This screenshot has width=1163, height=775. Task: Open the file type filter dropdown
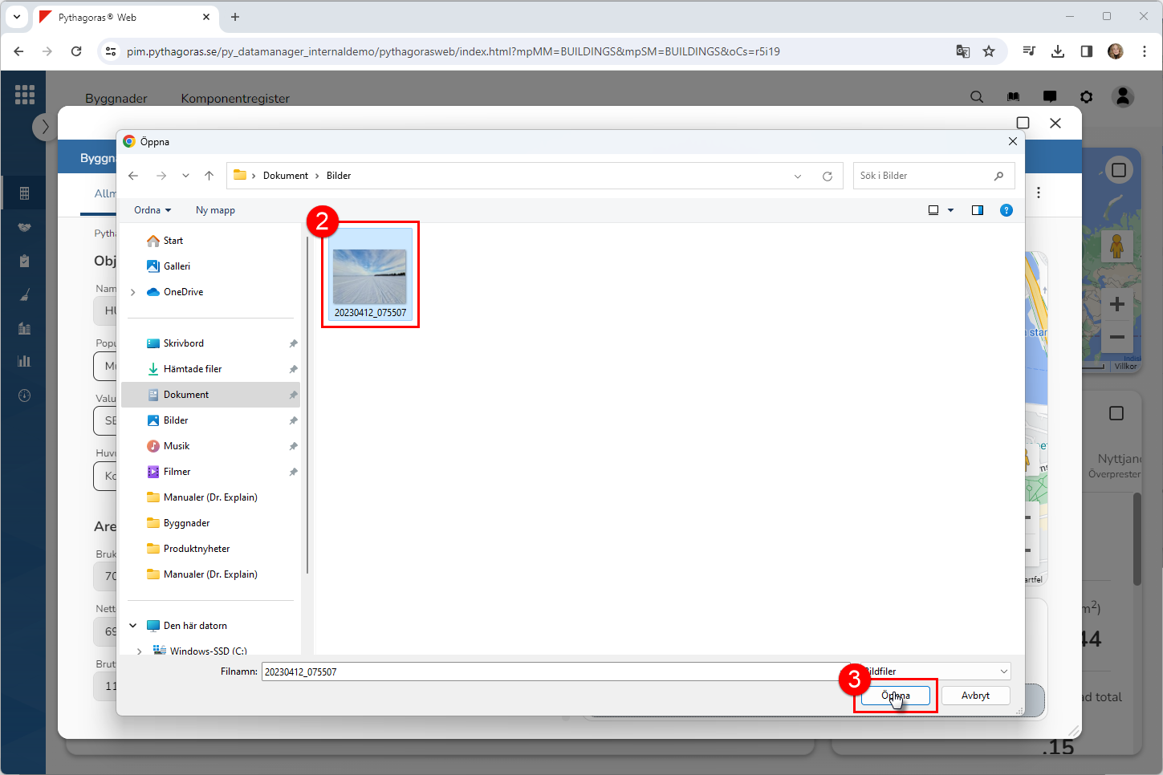[936, 672]
